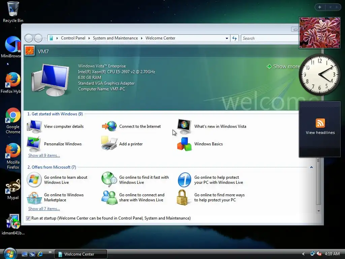Open Windows Basics item
Viewport: 345px width, 259px height.
tap(200, 144)
